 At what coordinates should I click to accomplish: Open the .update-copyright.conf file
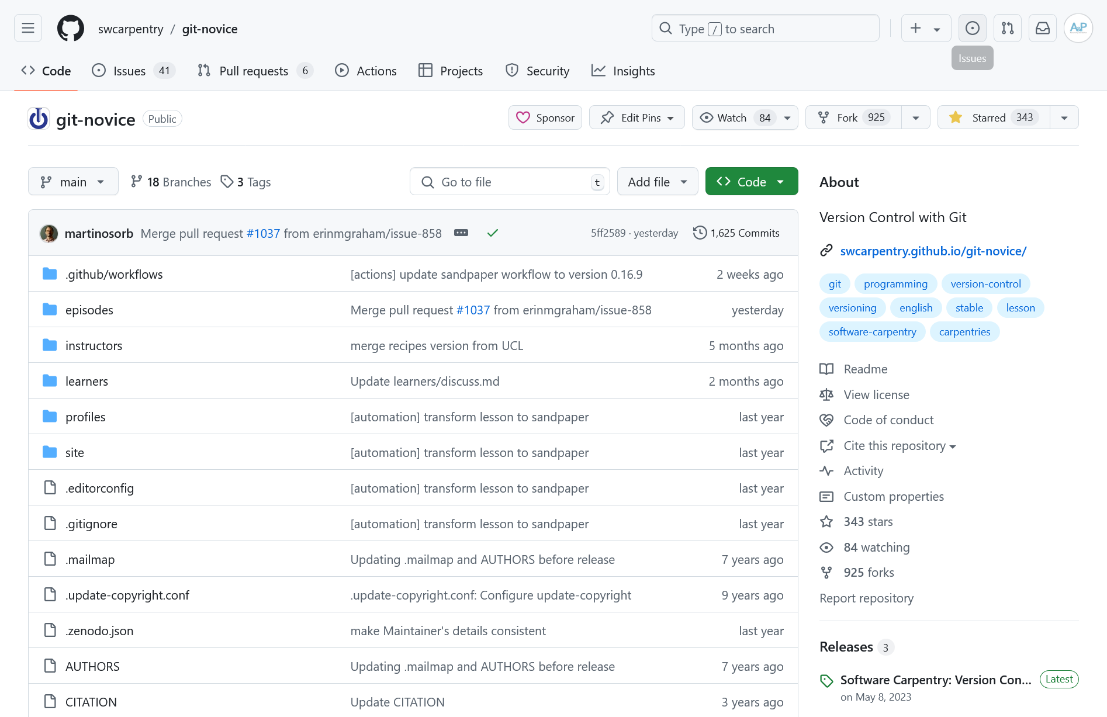click(127, 595)
